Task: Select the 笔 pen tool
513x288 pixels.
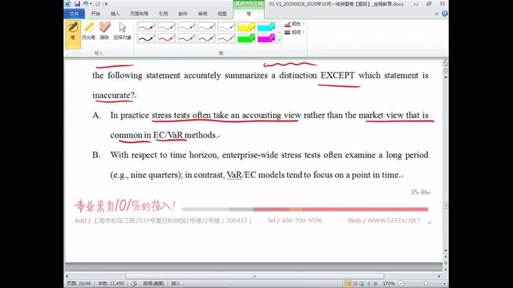Action: pos(73,35)
